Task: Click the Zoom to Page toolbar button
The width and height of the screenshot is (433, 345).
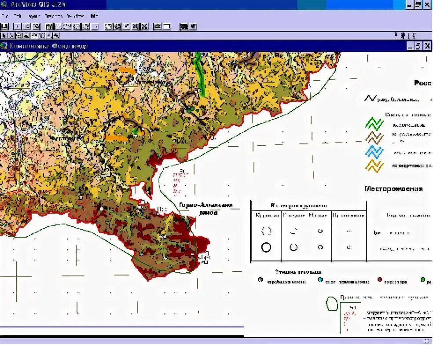Action: point(108,26)
